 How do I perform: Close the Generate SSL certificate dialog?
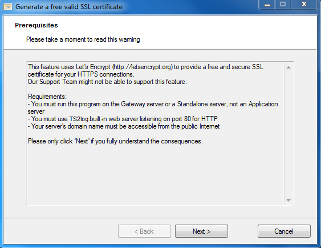(304, 5)
